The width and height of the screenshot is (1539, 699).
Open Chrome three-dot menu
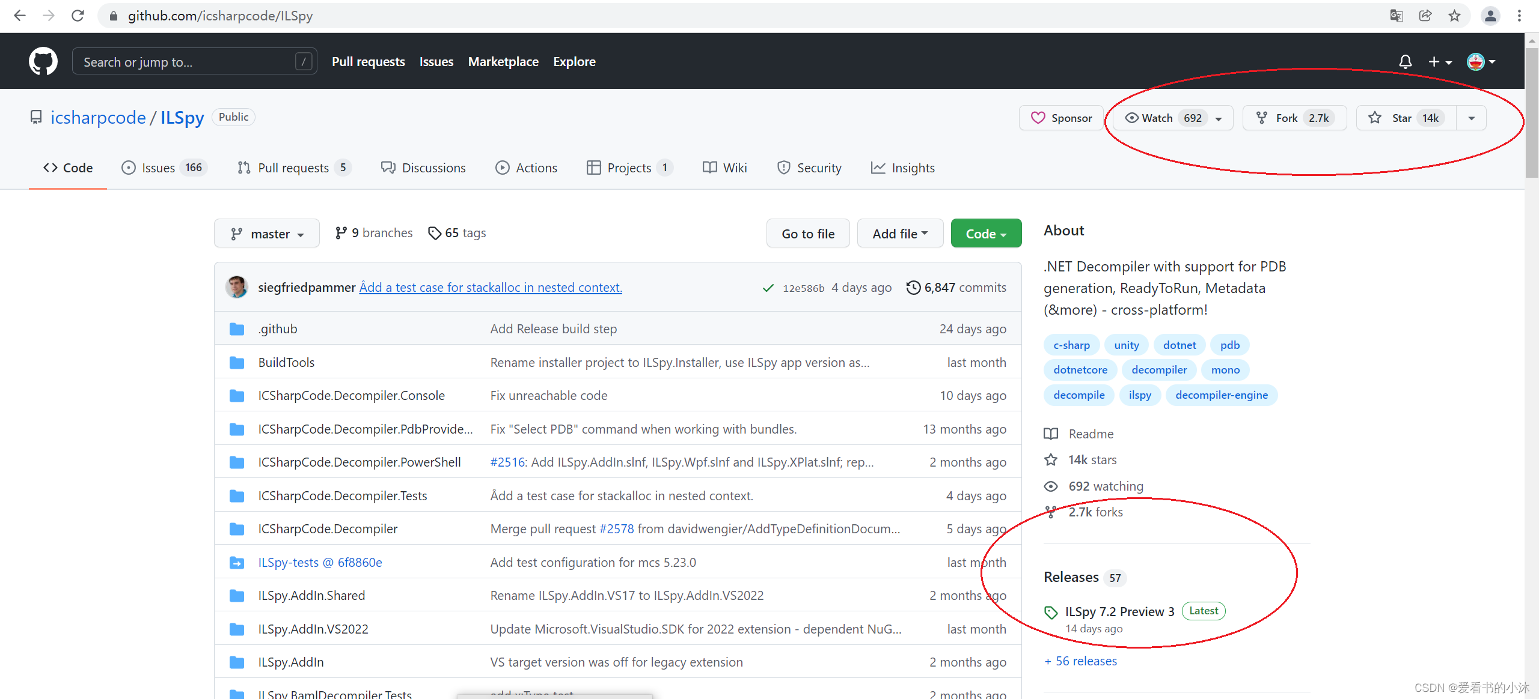(1519, 16)
